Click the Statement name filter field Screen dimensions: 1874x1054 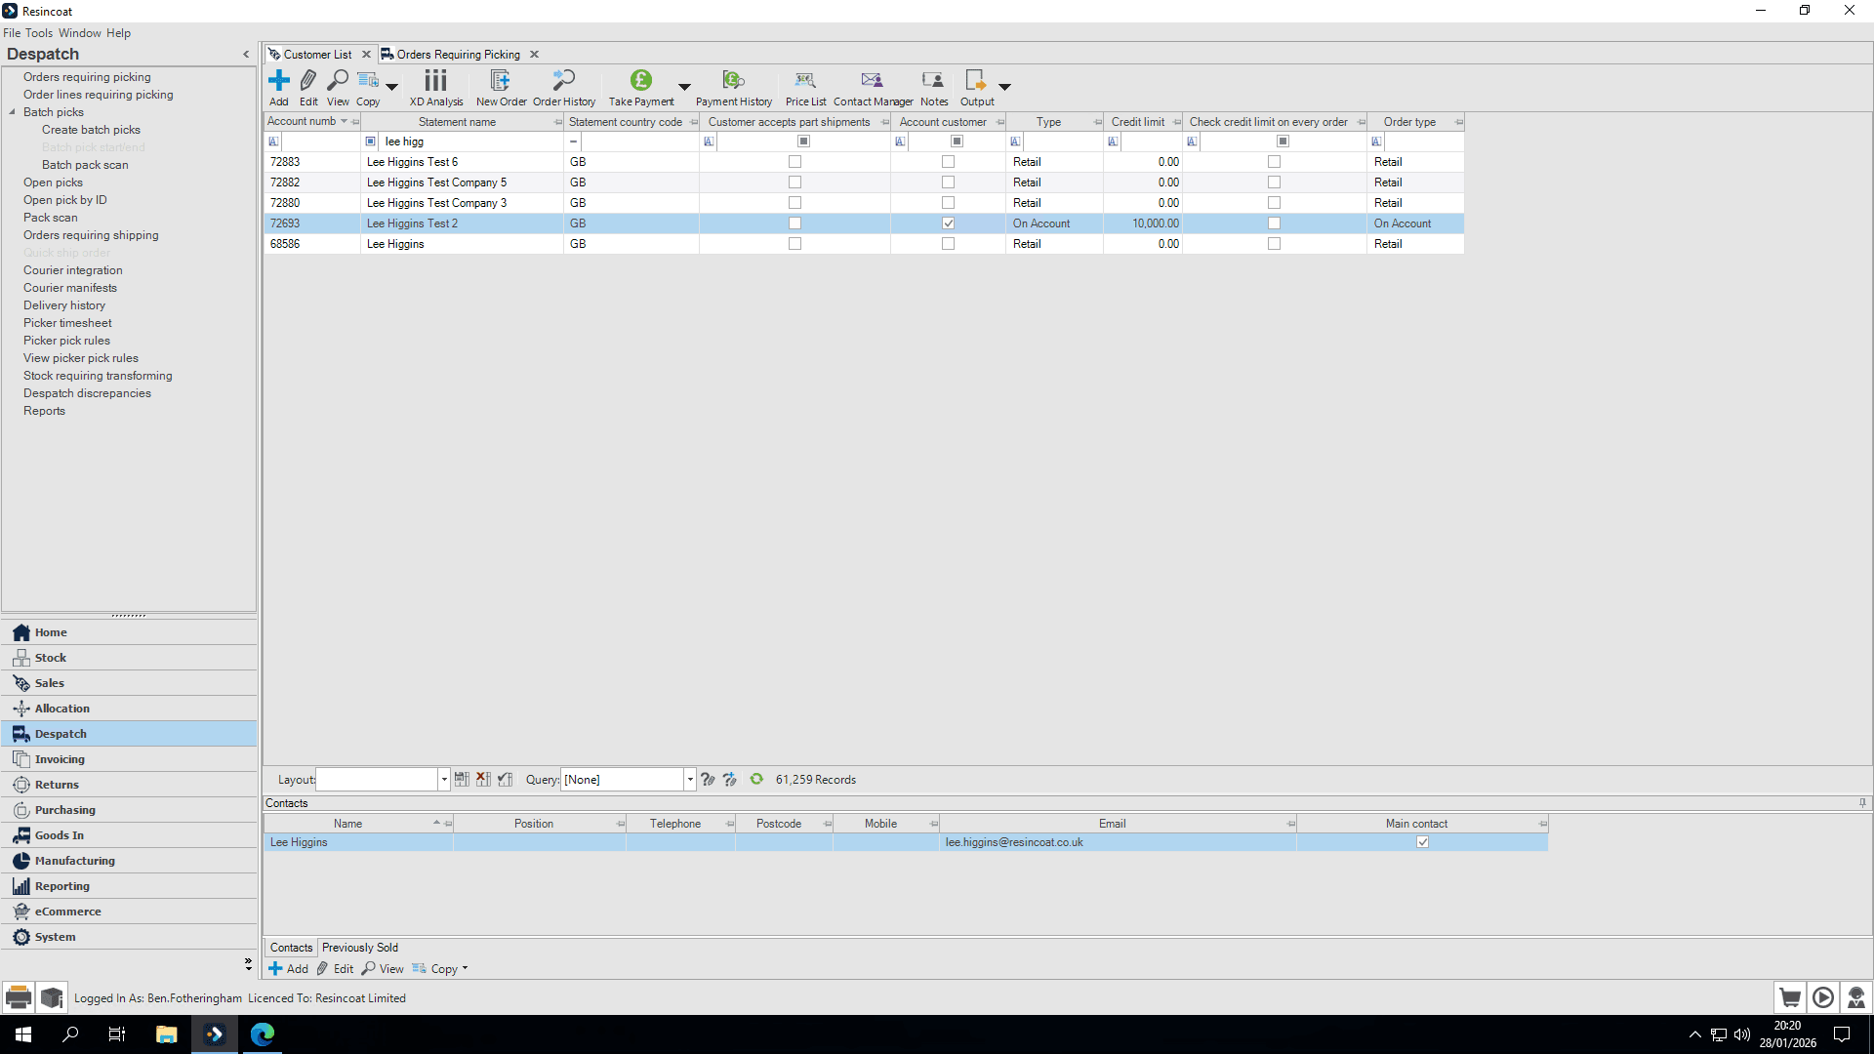pos(470,142)
